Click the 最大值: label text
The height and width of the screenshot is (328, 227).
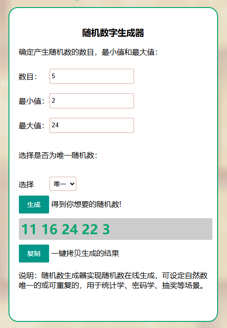point(32,126)
